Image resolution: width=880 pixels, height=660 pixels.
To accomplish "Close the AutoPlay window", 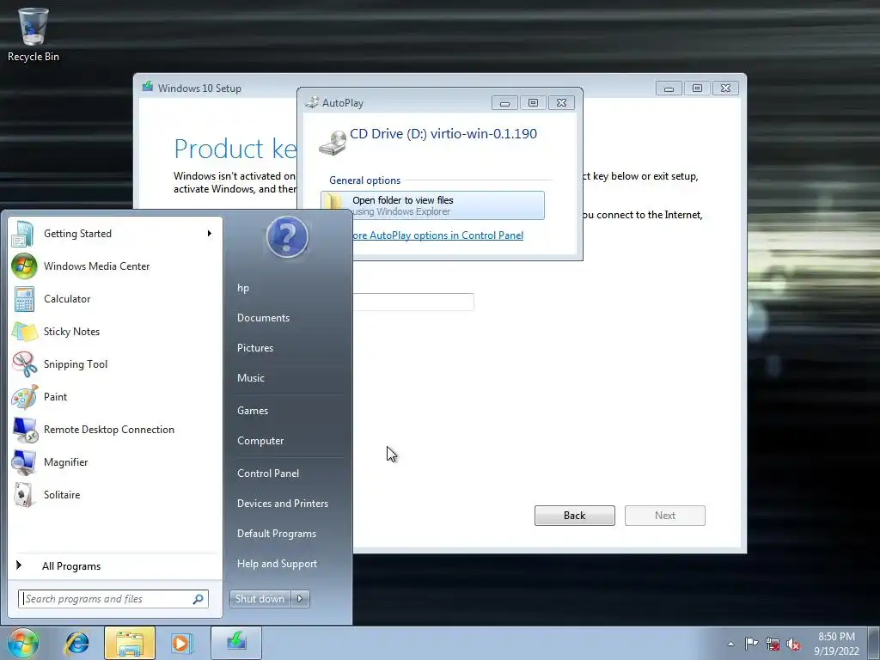I will [x=561, y=103].
